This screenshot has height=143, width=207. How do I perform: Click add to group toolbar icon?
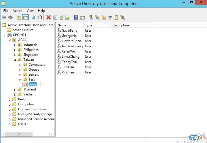click(x=123, y=17)
